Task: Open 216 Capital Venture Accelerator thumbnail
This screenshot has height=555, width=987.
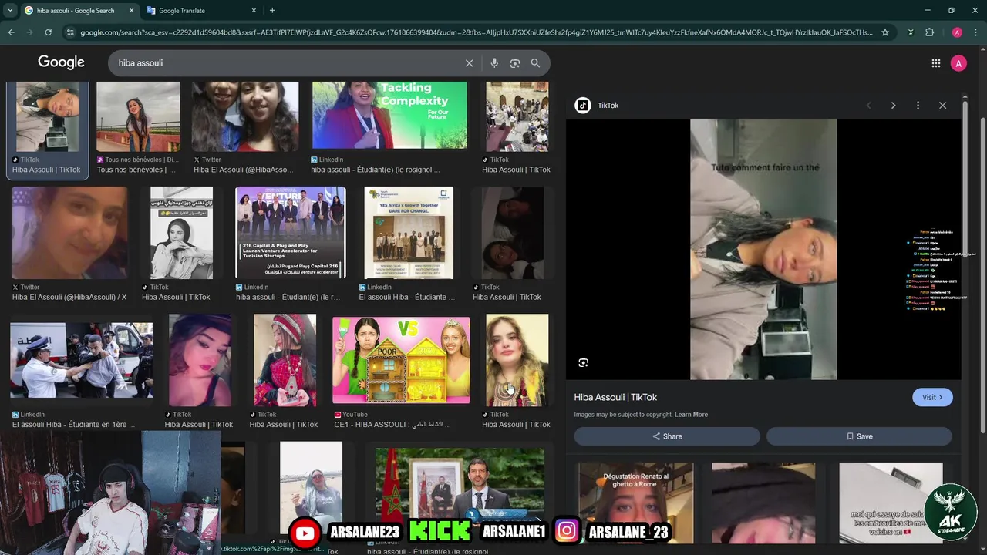Action: pyautogui.click(x=291, y=233)
